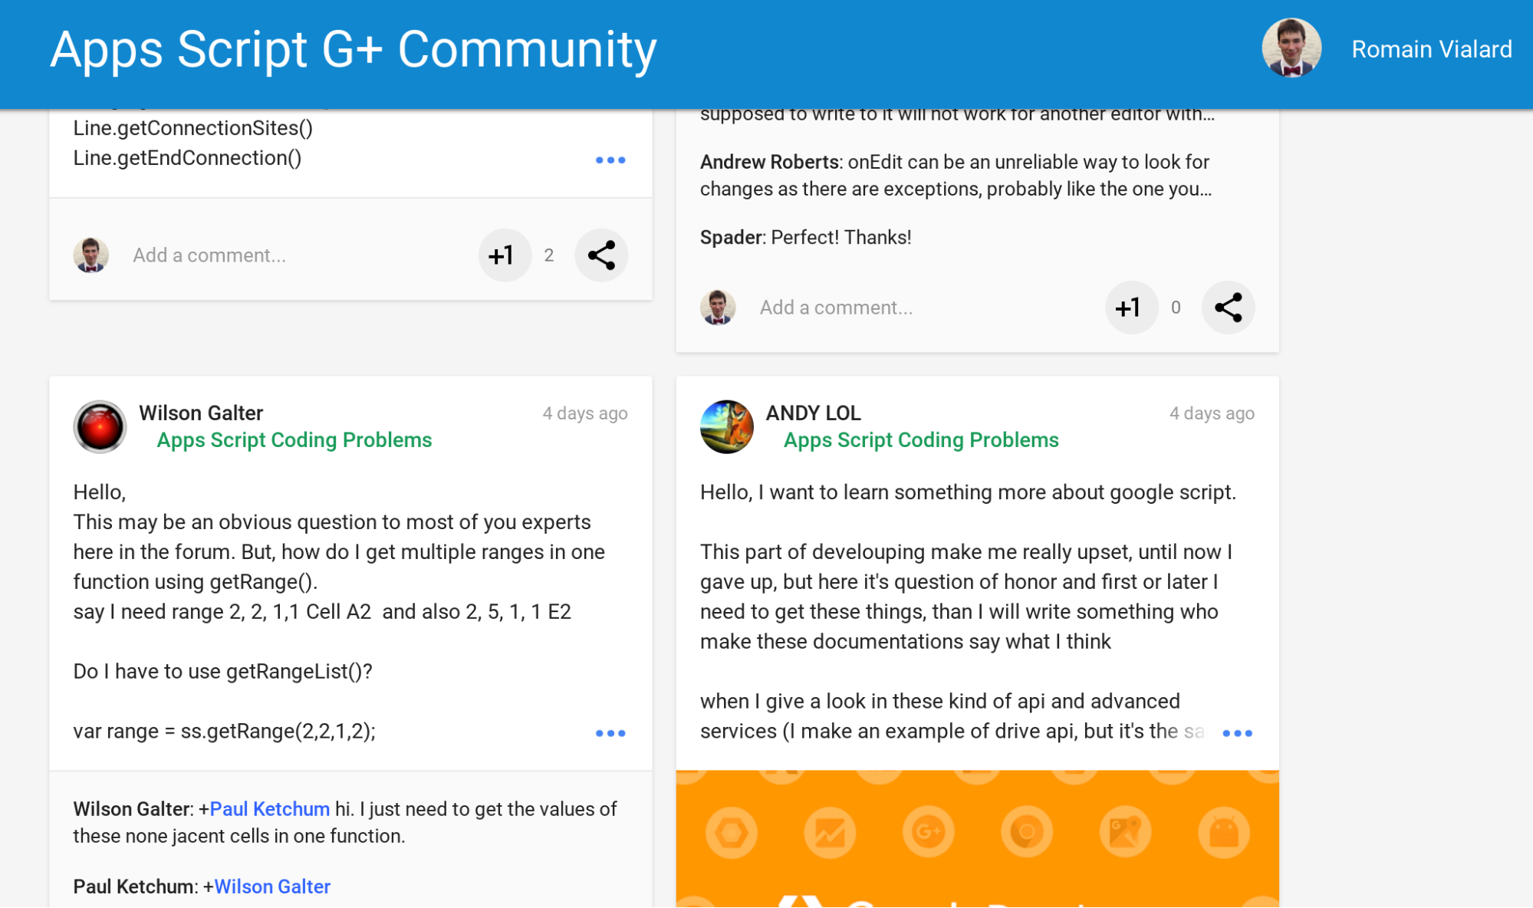Screen dimensions: 1533x908
Task: Share the Line.getConnectionSites post
Action: tap(601, 255)
